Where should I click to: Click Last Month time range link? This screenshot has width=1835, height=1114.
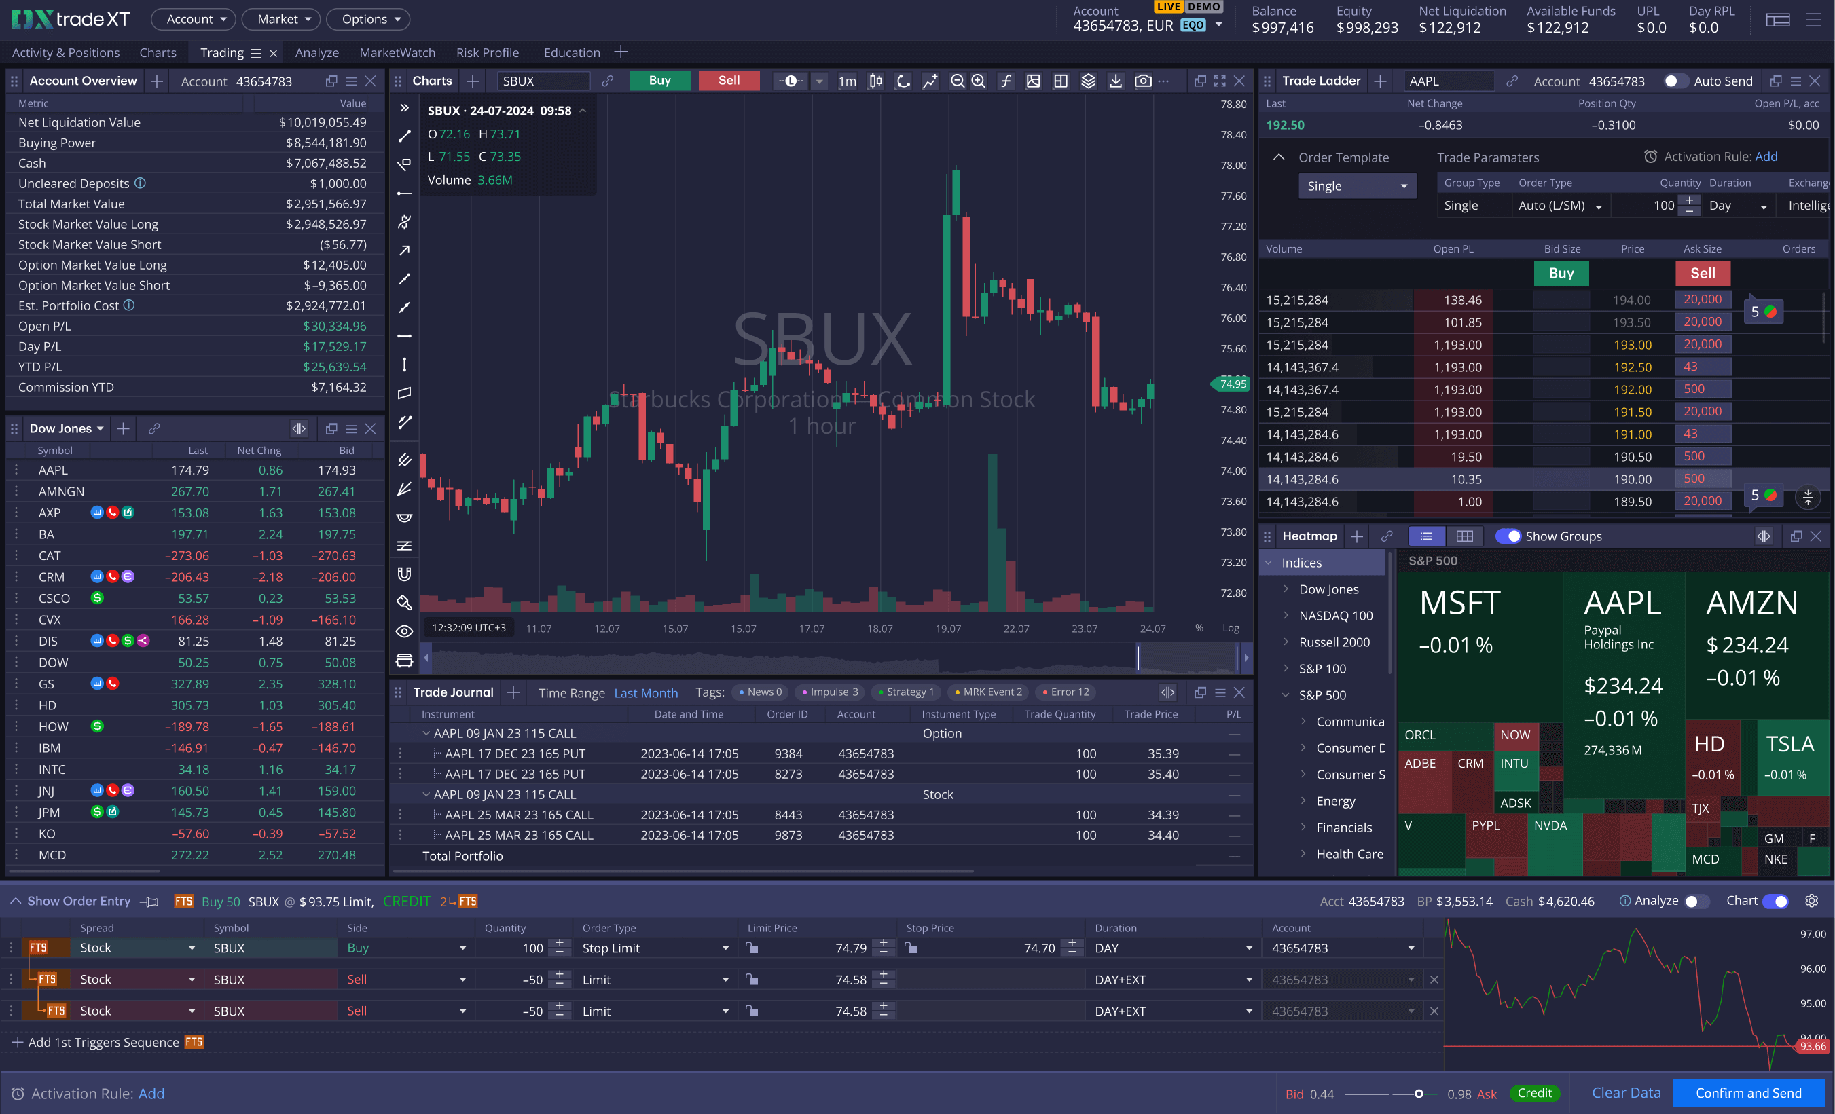point(646,693)
